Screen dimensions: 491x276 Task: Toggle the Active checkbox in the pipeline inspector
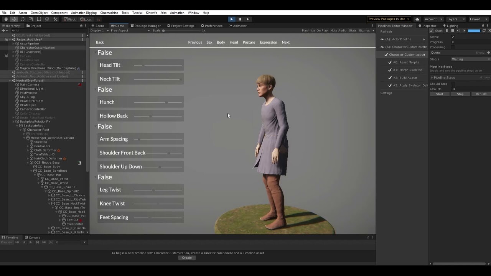(x=453, y=37)
